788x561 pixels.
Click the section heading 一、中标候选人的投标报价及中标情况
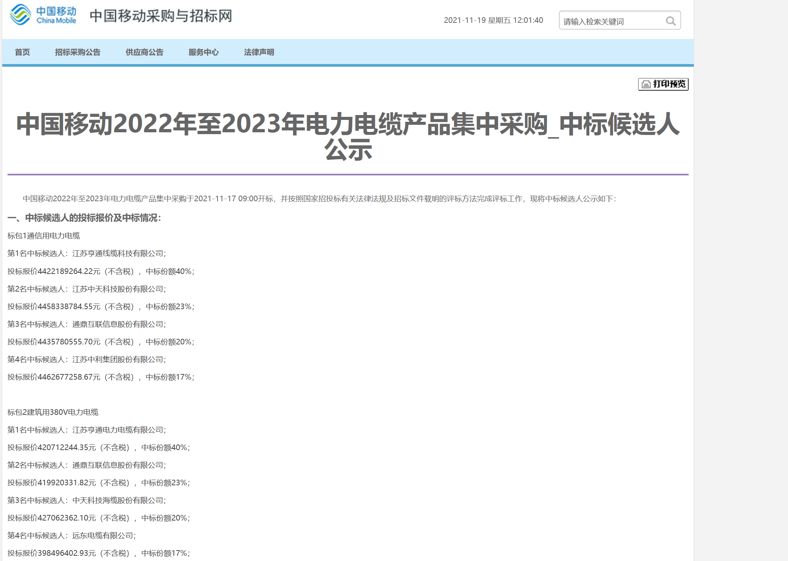pos(84,218)
